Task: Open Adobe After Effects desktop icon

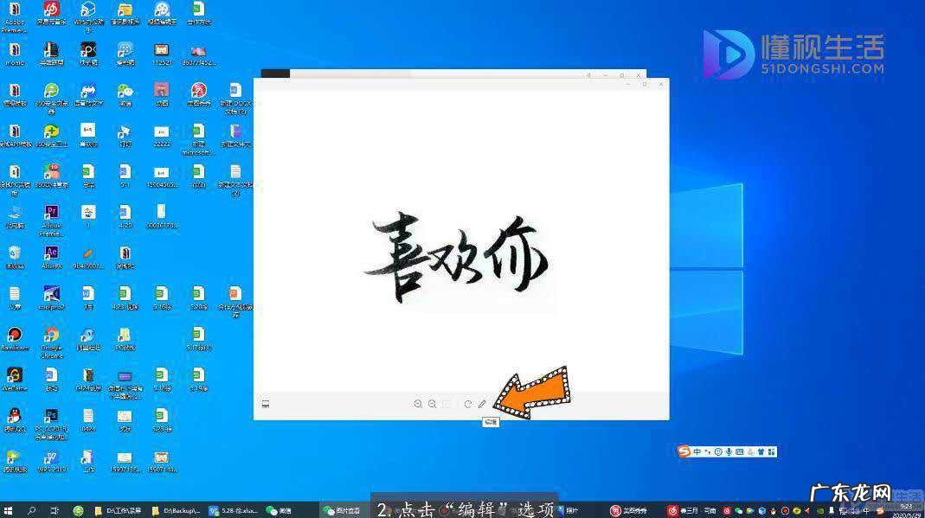Action: tap(51, 253)
